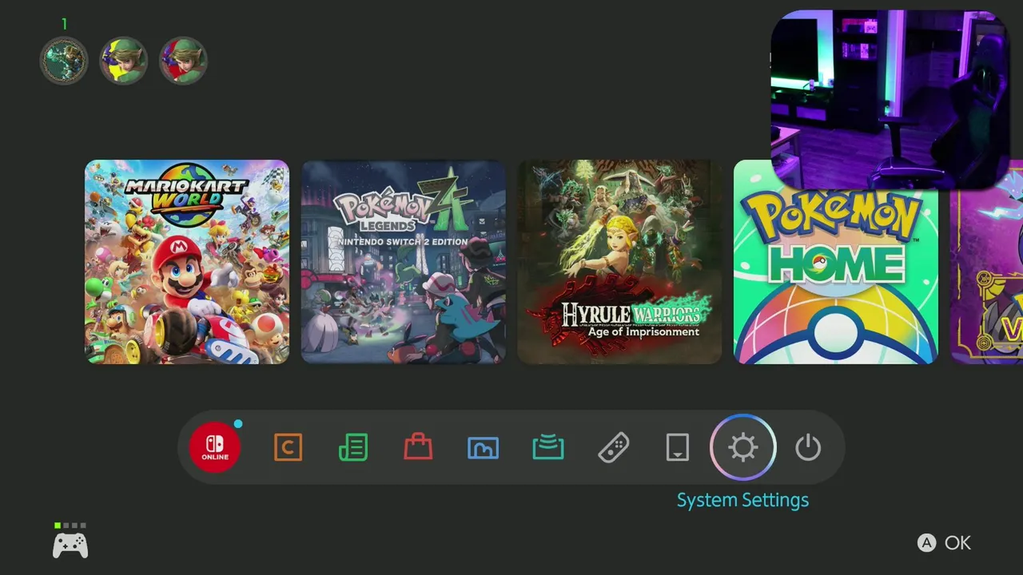Select second user avatar with yellow background
Viewport: 1023px width, 575px height.
point(123,61)
